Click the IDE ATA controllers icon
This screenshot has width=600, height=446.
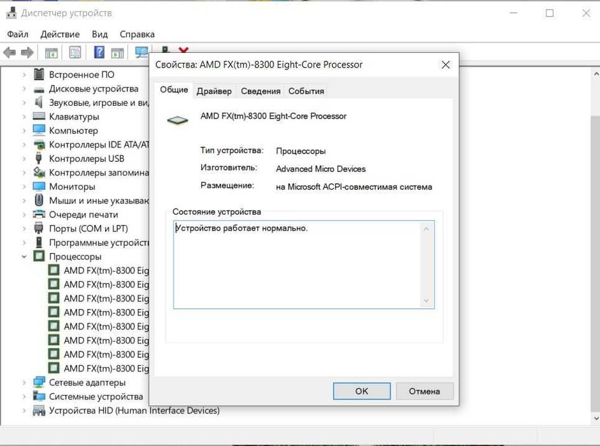pos(39,145)
